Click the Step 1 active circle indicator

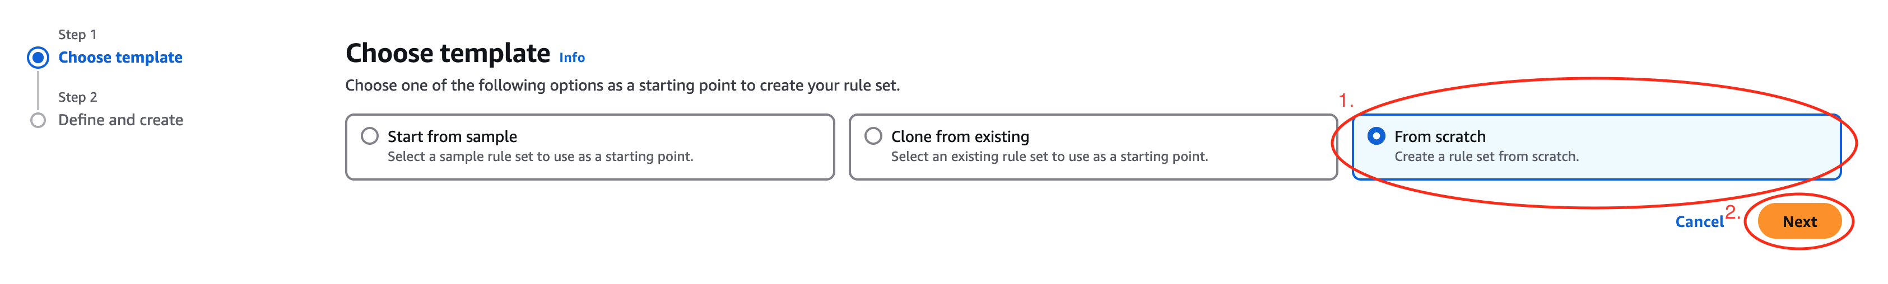(x=38, y=57)
